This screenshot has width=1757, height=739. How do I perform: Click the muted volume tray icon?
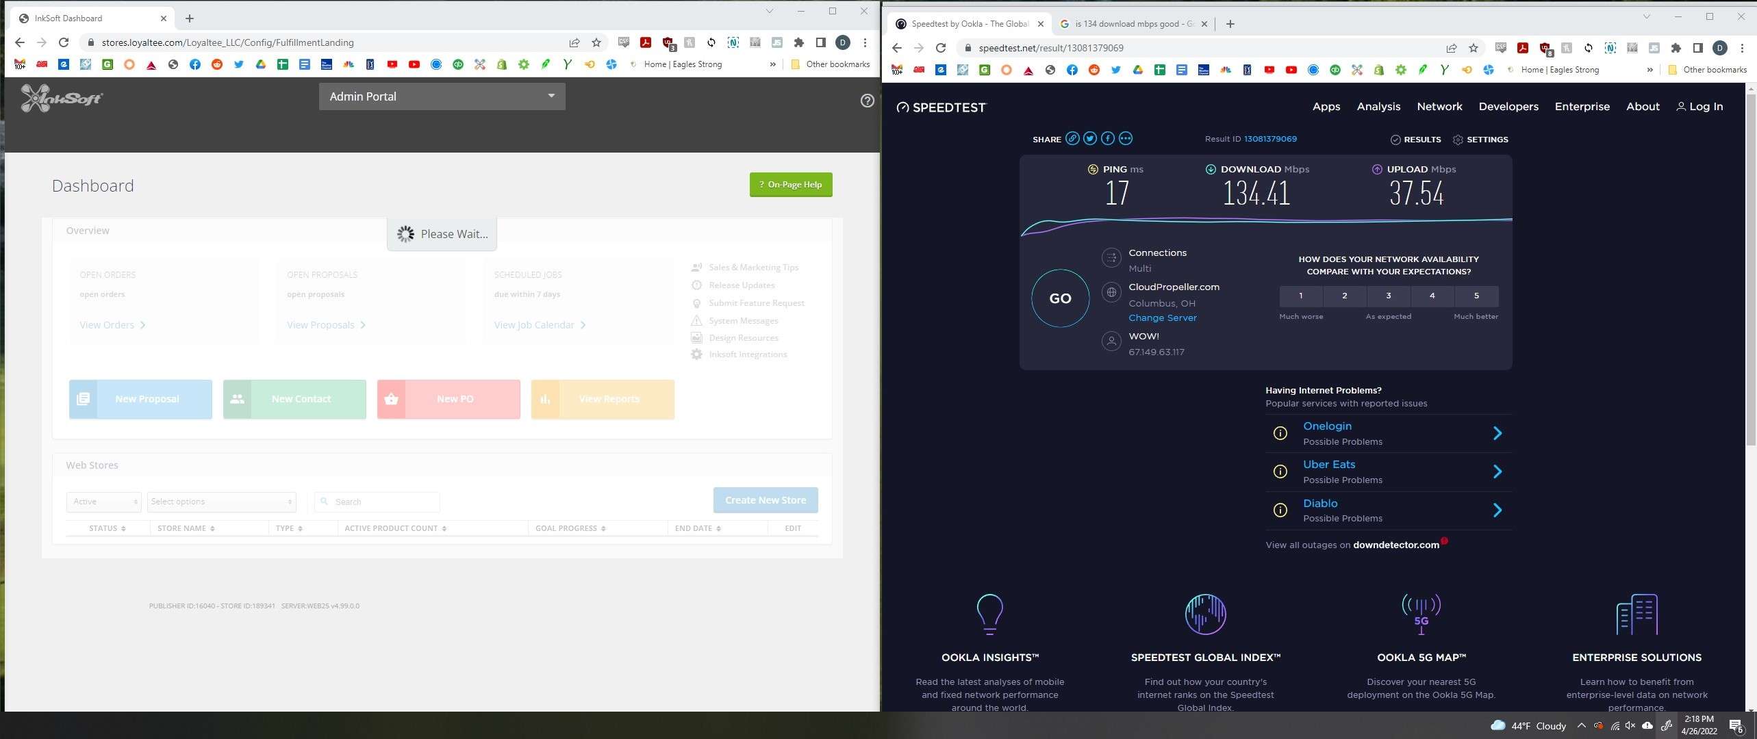(1630, 726)
